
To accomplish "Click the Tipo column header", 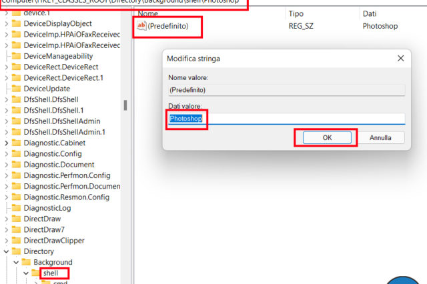I will point(296,13).
